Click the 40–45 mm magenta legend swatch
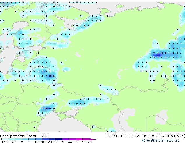Viewport: 185px width, 143px height. click(79, 139)
